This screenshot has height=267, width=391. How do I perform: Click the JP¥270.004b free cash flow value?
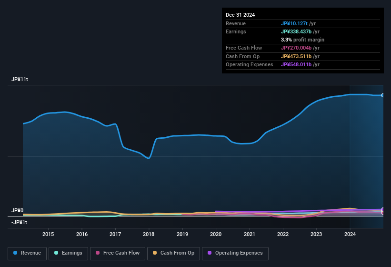click(296, 48)
